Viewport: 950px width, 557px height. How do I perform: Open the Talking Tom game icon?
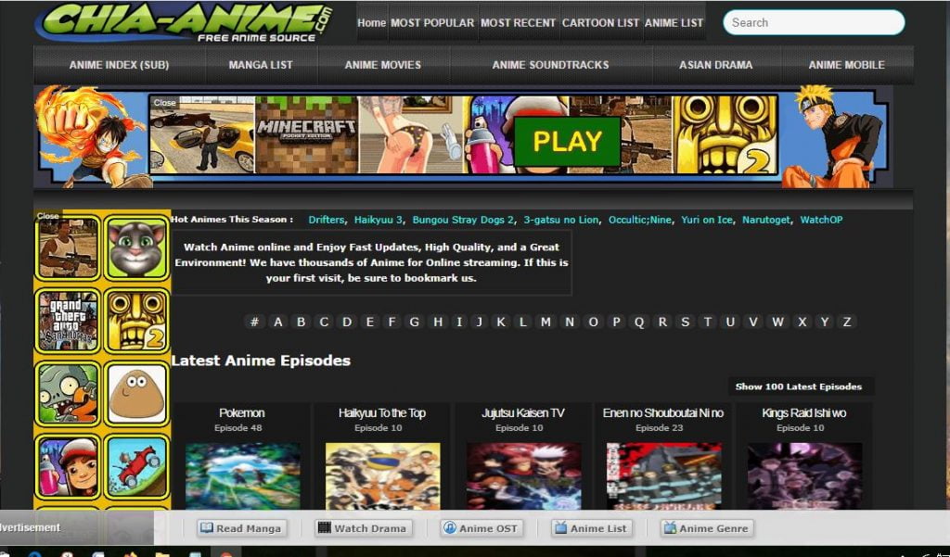(x=136, y=248)
